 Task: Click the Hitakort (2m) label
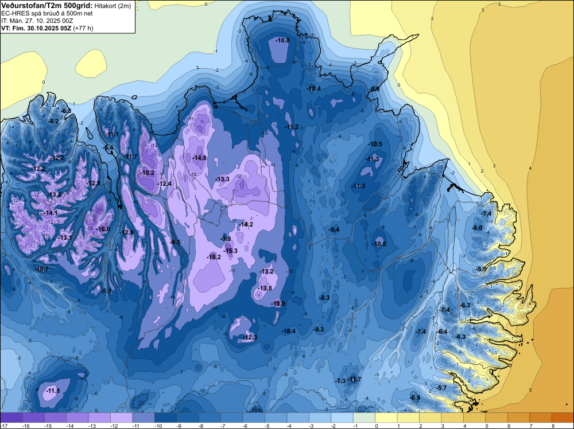[113, 6]
